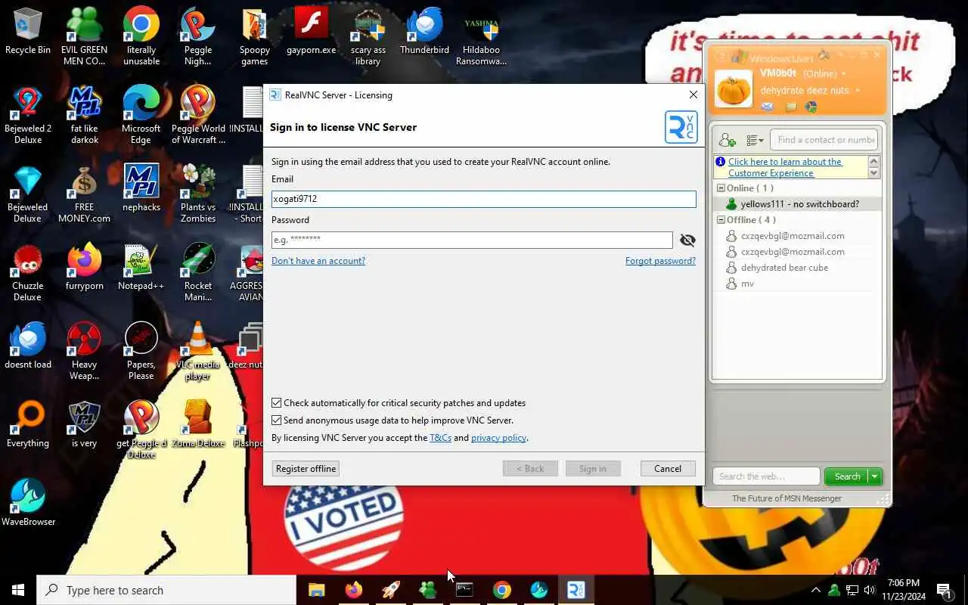
Task: Collapse the Offline contacts group
Action: (721, 220)
